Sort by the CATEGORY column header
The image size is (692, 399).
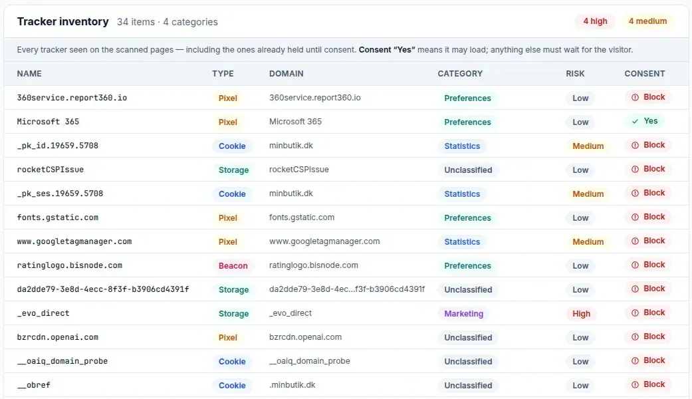click(460, 74)
